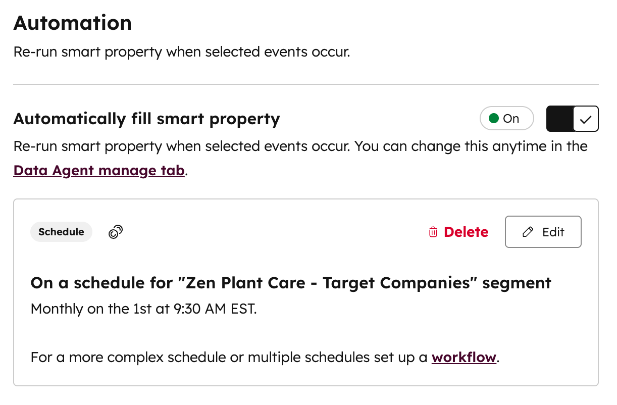Click the credits coin icon beside Schedule
Image resolution: width=617 pixels, height=405 pixels.
point(116,232)
